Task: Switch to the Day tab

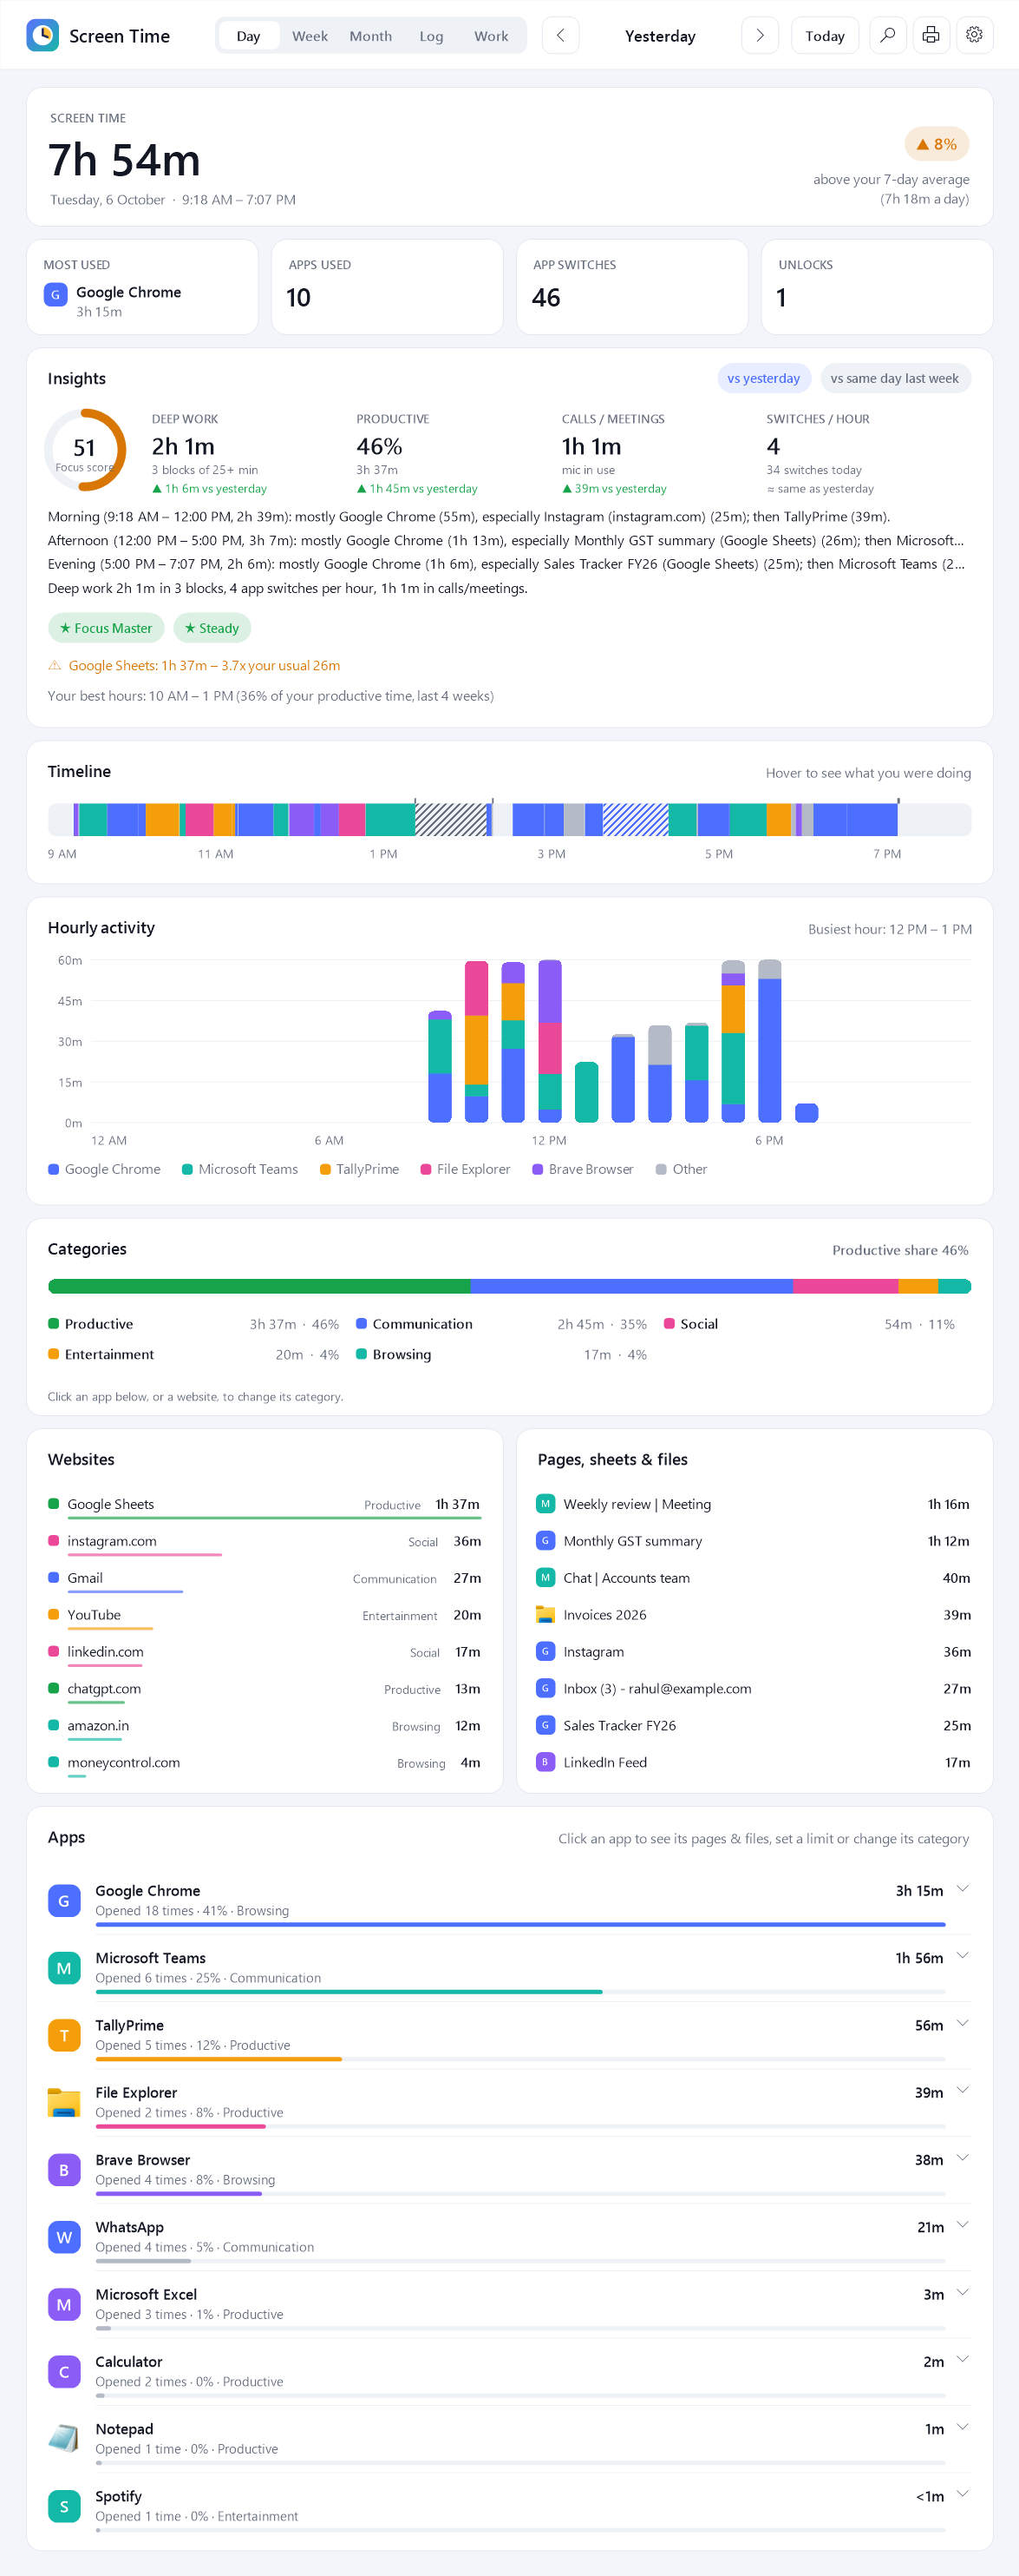Action: pos(249,35)
